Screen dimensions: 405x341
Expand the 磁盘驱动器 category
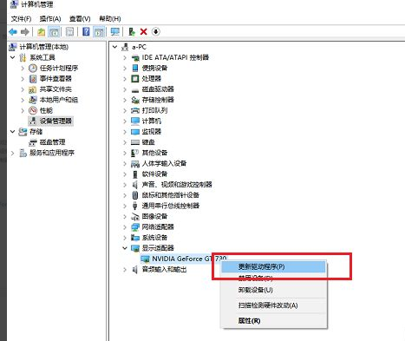click(125, 89)
